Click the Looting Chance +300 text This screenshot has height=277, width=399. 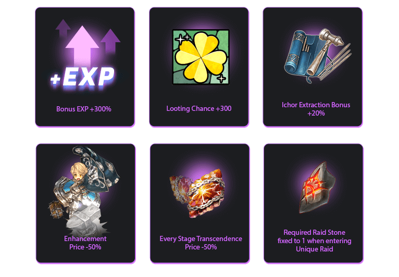[199, 109]
